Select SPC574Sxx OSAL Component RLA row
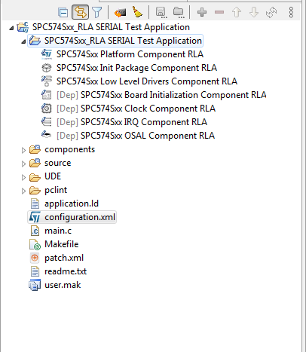Screen dimensions: 306x352 [128, 136]
